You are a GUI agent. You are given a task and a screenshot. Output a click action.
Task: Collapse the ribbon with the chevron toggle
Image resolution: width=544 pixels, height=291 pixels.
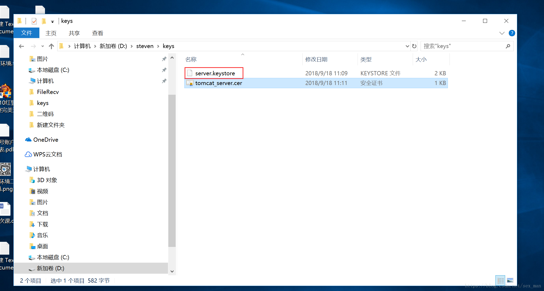point(502,33)
